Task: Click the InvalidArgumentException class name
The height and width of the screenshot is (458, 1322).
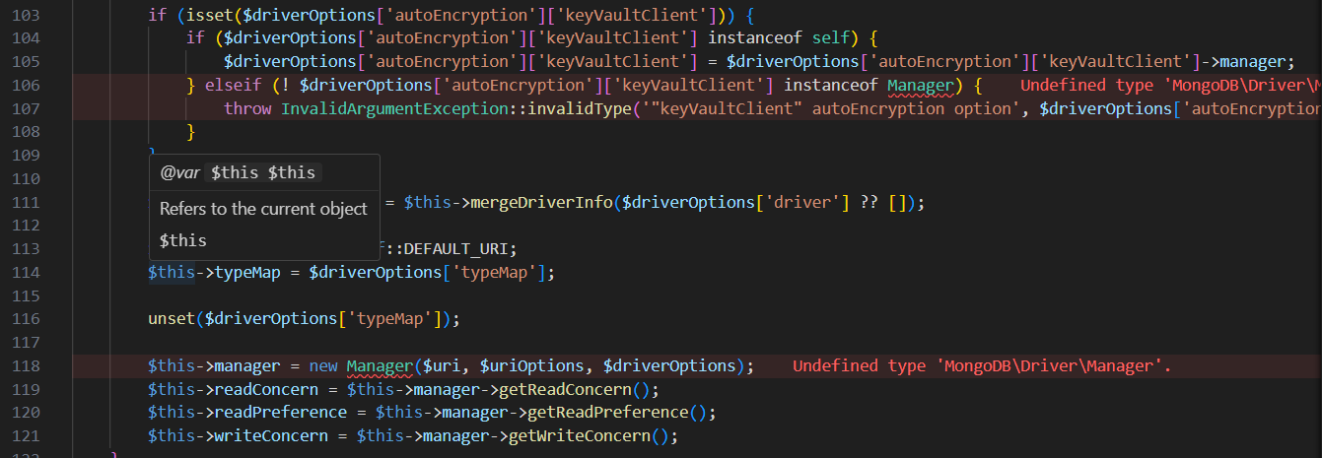Action: pos(392,109)
